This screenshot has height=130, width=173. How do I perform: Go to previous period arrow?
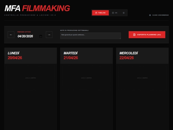click(11, 35)
